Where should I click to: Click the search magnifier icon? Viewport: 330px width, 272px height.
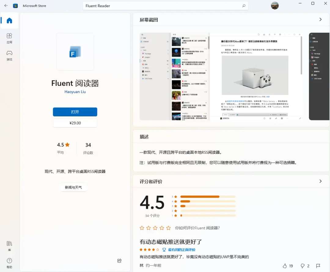(244, 6)
